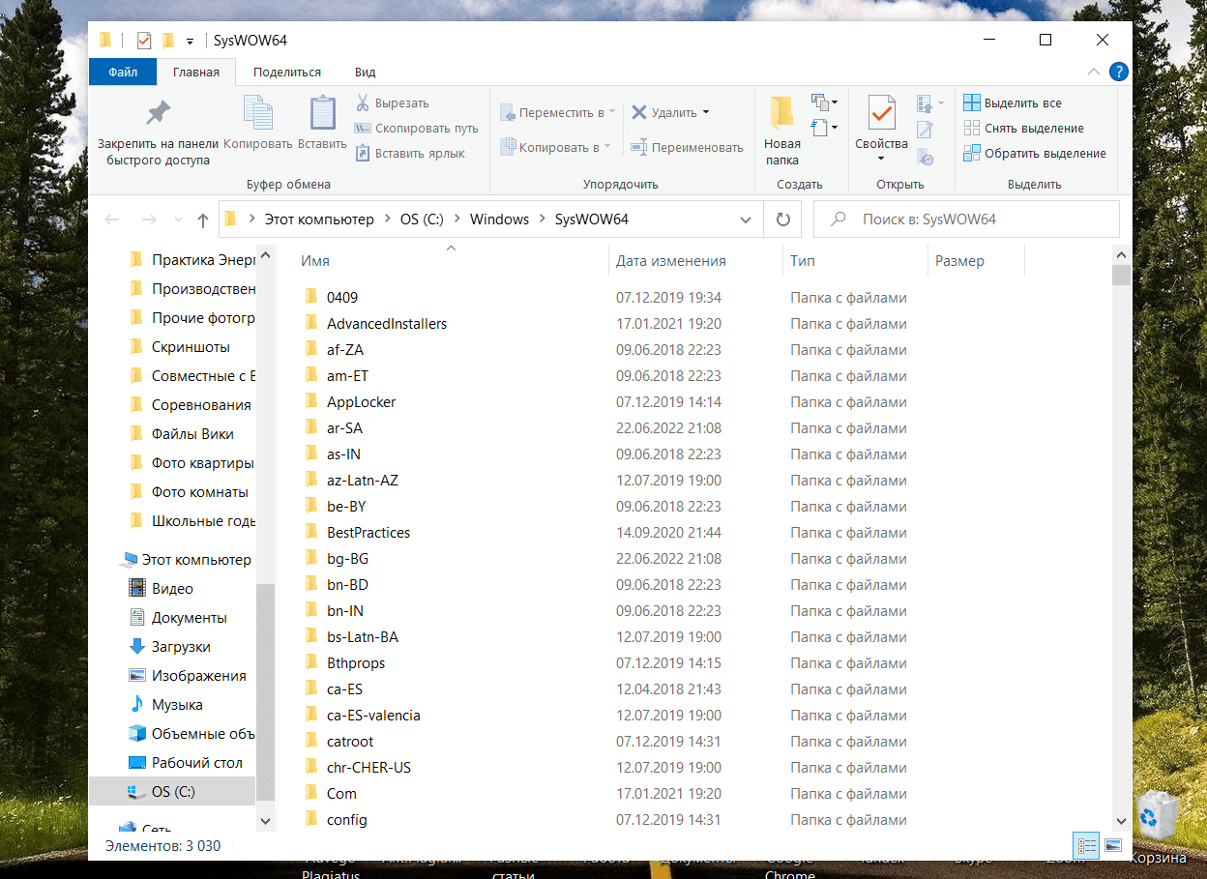Switch to the View tab

[x=365, y=73]
